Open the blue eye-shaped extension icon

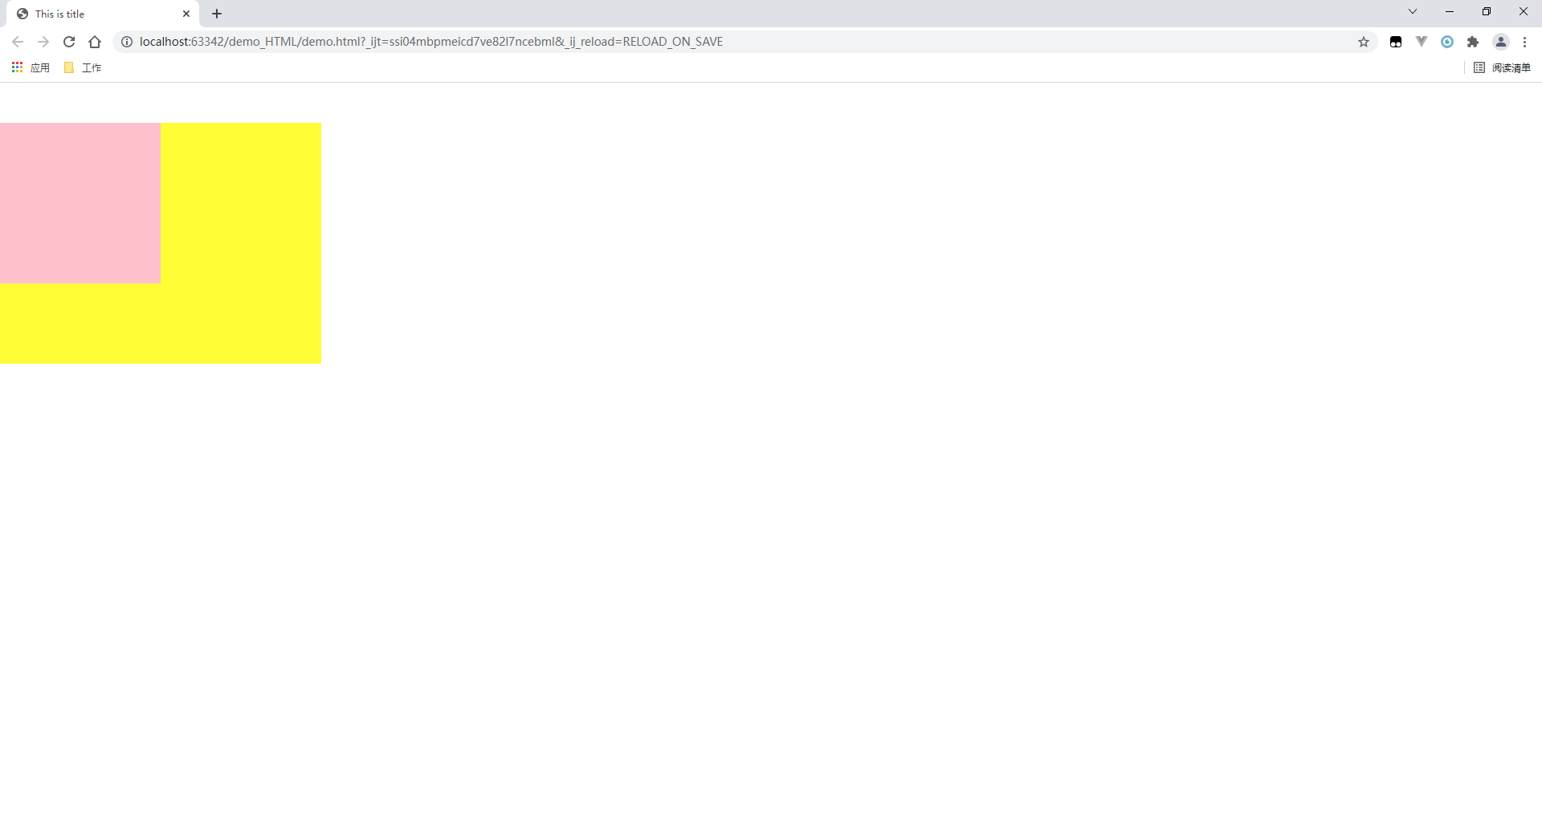click(x=1447, y=41)
